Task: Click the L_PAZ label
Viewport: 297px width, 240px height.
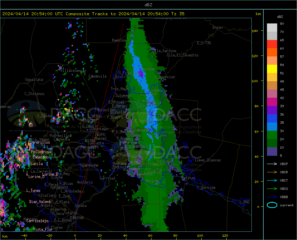Action: [x=245, y=202]
